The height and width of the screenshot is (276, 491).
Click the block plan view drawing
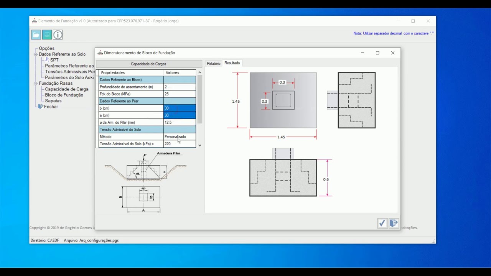283,100
